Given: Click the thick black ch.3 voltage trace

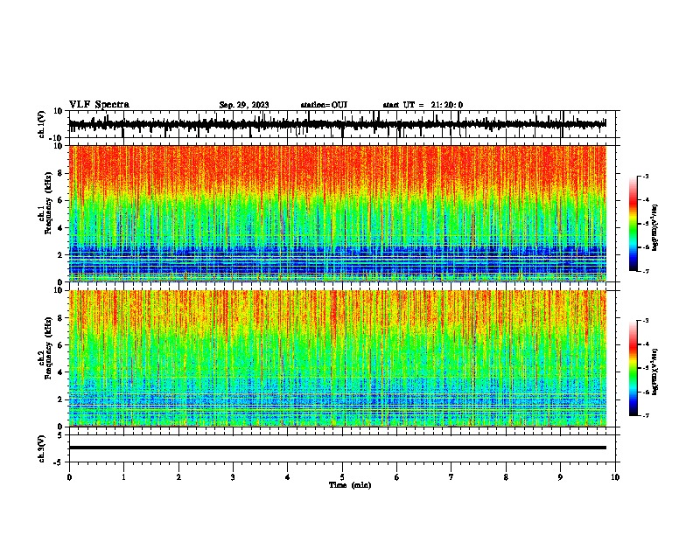Looking at the screenshot, I should coord(338,448).
